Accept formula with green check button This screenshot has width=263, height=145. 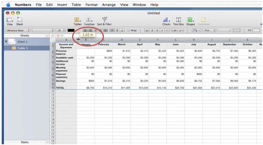point(62,36)
